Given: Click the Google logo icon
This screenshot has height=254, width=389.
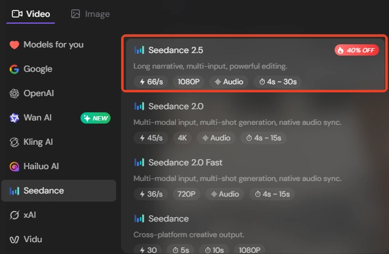Looking at the screenshot, I should 14,69.
